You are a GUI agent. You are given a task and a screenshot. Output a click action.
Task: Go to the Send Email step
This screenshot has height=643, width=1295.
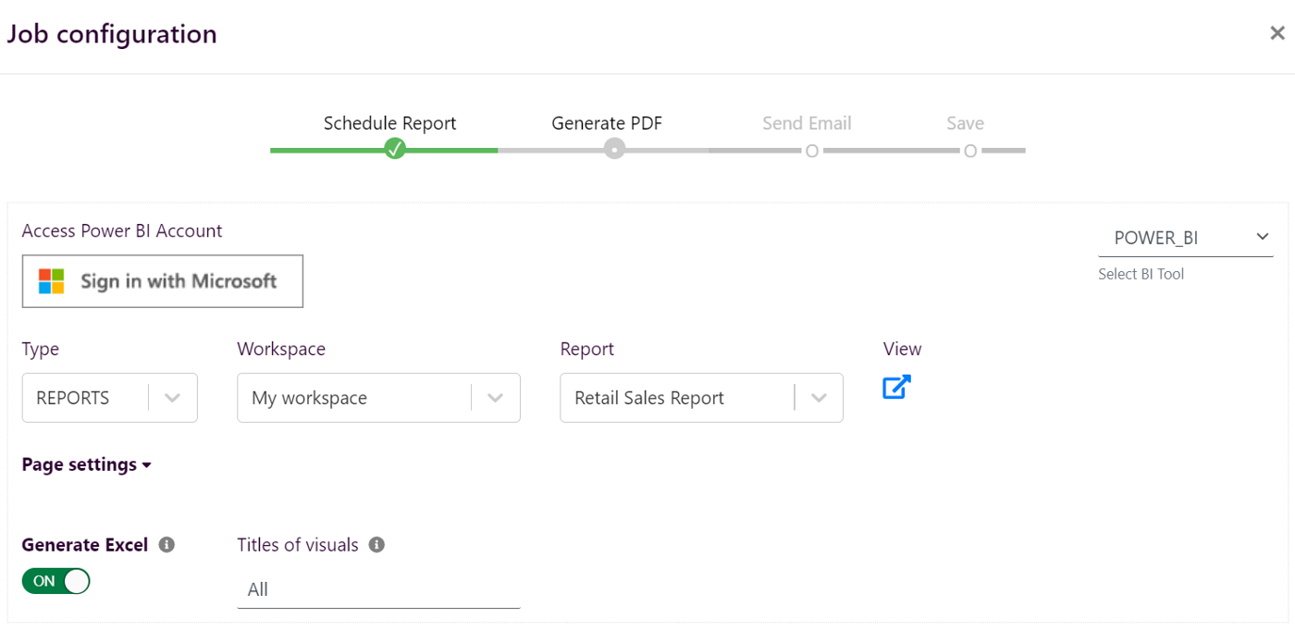807,123
